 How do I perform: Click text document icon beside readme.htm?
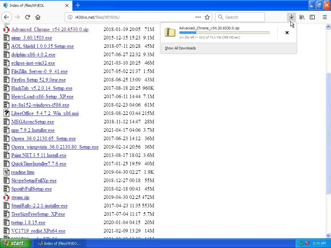pyautogui.click(x=6, y=172)
